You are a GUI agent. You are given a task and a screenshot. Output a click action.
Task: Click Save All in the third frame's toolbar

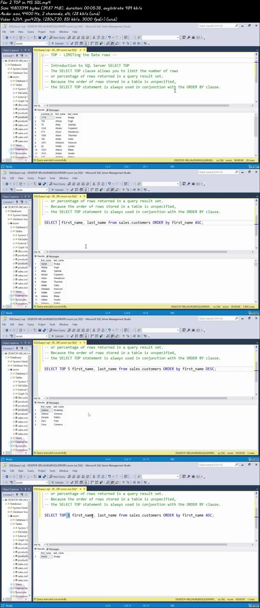pyautogui.click(x=44, y=330)
